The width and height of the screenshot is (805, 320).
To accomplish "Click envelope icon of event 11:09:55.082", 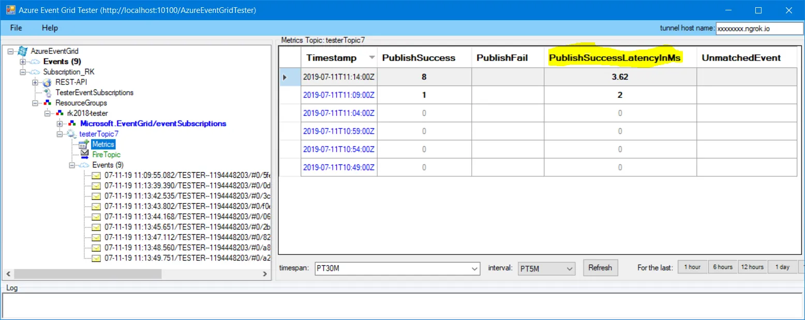I will click(x=97, y=175).
